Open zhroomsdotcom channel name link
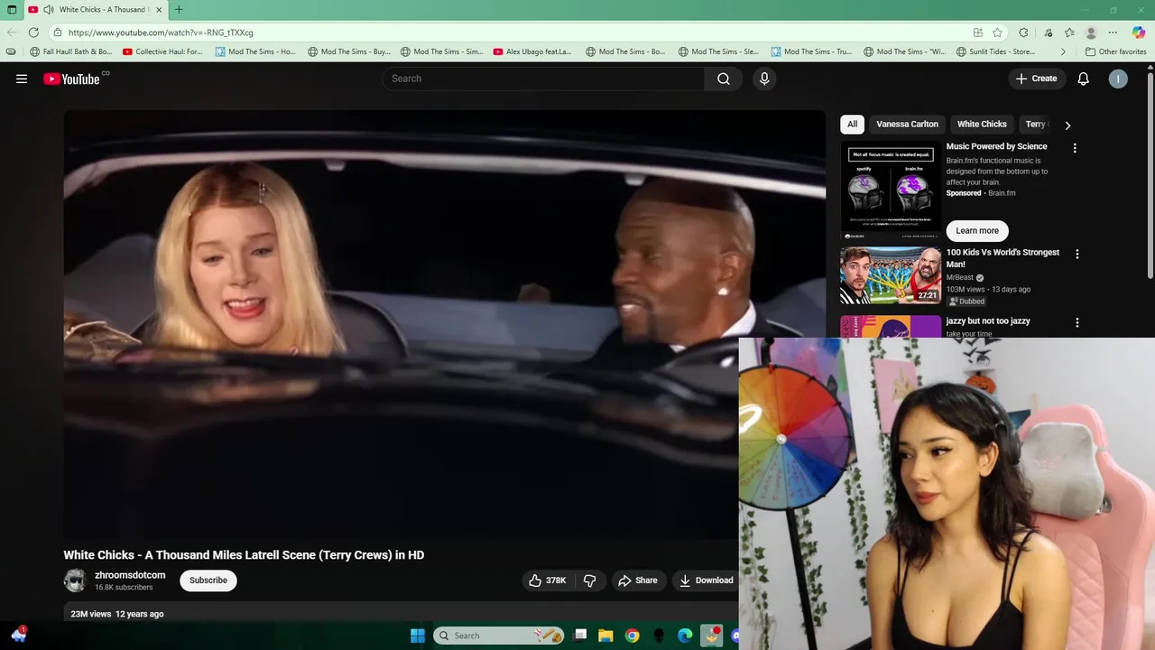 coord(130,575)
